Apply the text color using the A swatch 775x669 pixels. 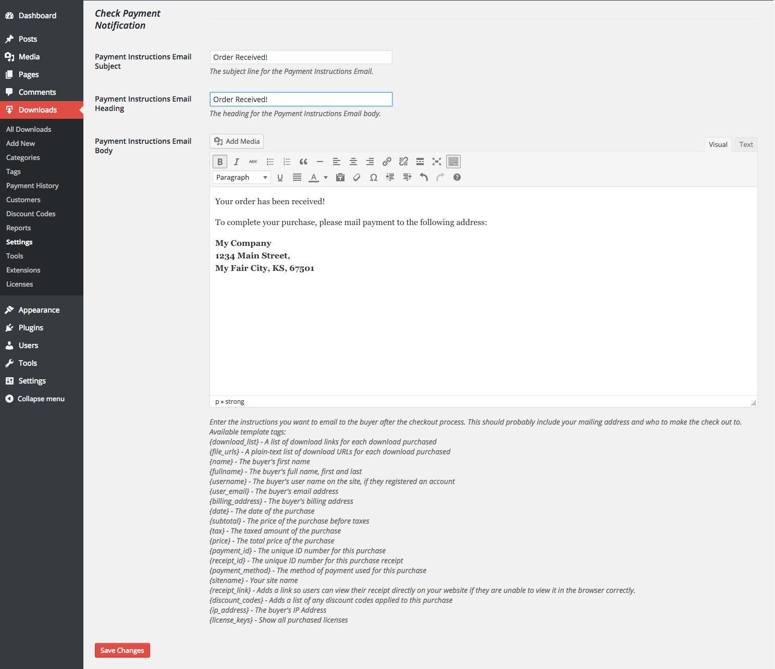314,178
